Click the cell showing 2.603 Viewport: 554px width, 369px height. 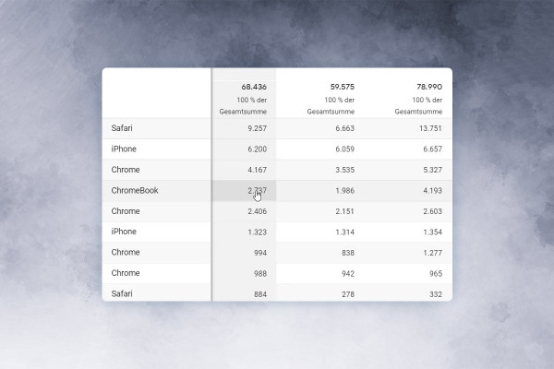coord(433,211)
